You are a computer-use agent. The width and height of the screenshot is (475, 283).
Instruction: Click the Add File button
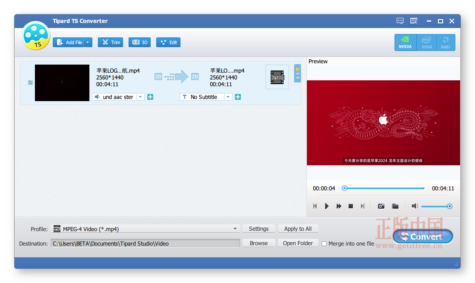69,42
